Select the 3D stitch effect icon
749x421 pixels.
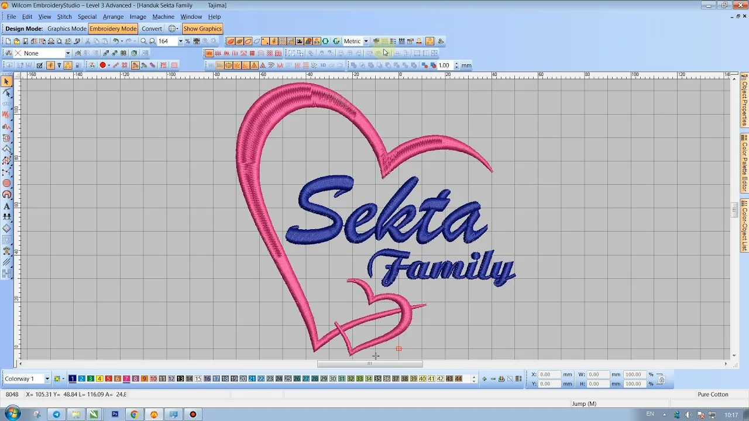point(322,65)
